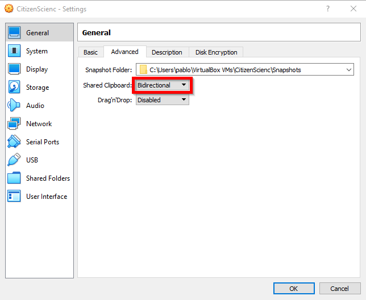
Task: Click the Display screen icon
Action: 14,69
